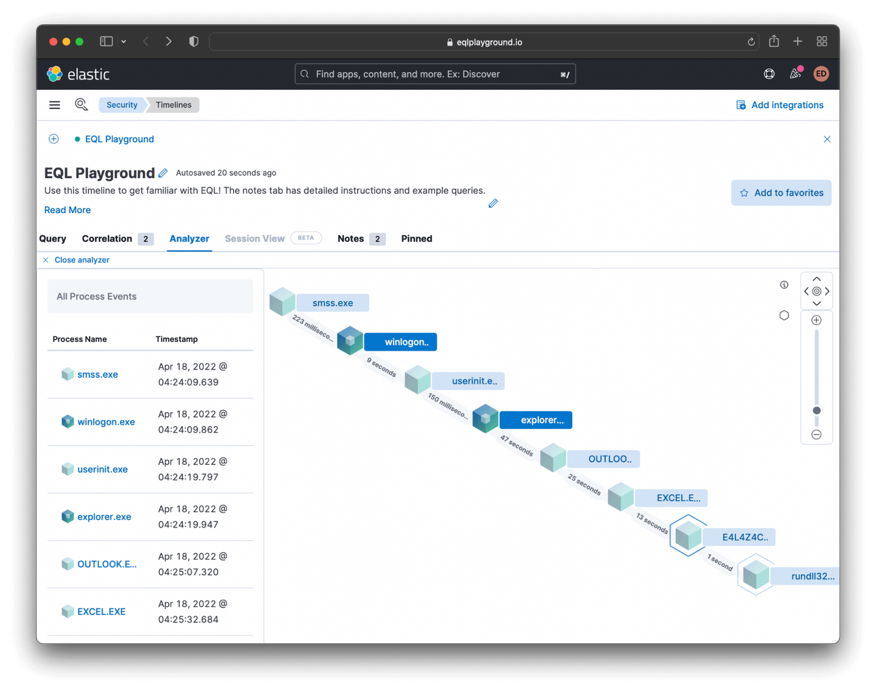Click the magnifier icon beside the breadcrumbs
876x692 pixels.
pyautogui.click(x=81, y=104)
